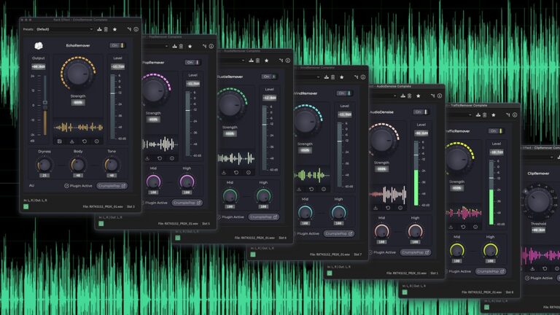Favorite star icon in WindRemover window
Viewport: 560px width, 315px height.
(342, 77)
